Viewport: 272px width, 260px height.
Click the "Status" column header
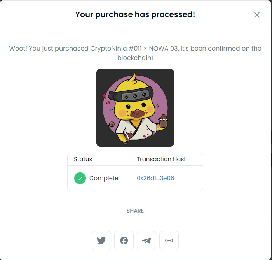[x=83, y=159]
